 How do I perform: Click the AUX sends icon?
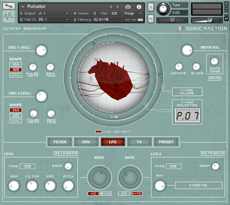click(x=226, y=13)
